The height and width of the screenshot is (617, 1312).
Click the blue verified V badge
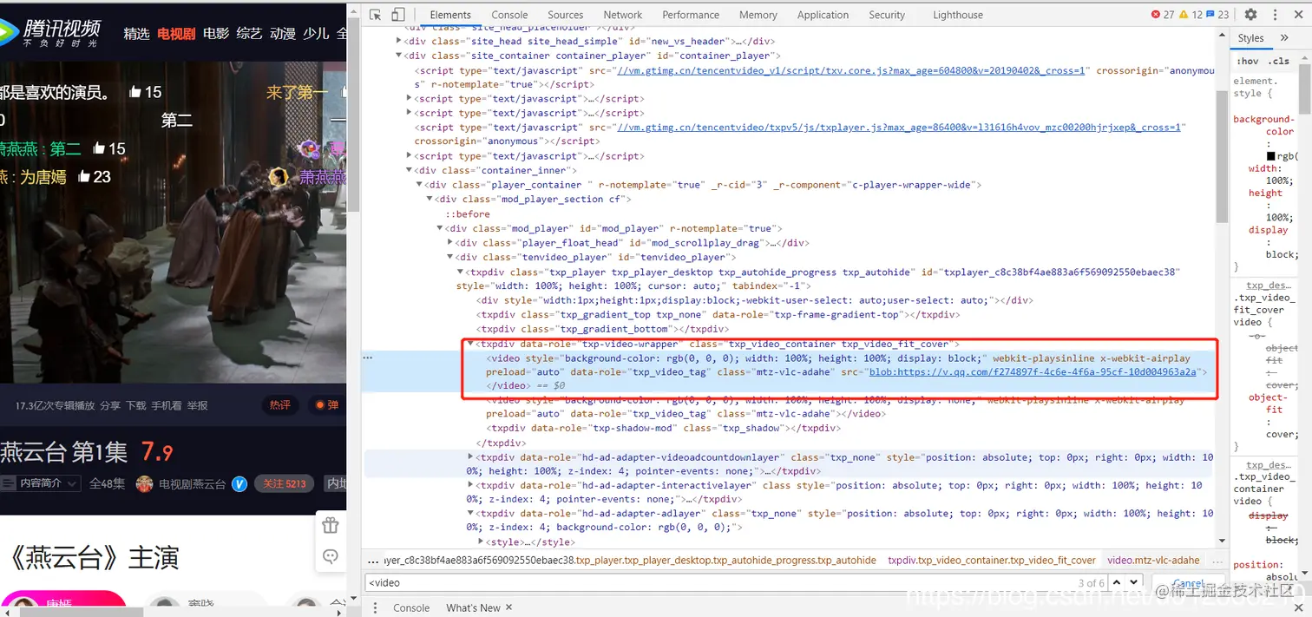click(x=239, y=483)
